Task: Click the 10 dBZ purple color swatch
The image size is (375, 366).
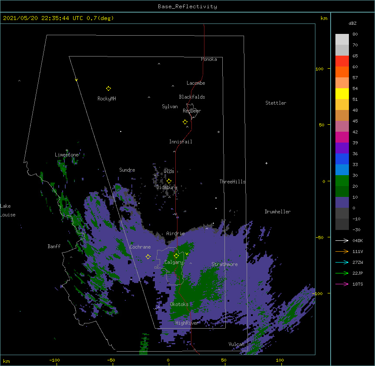Action: coord(342,203)
